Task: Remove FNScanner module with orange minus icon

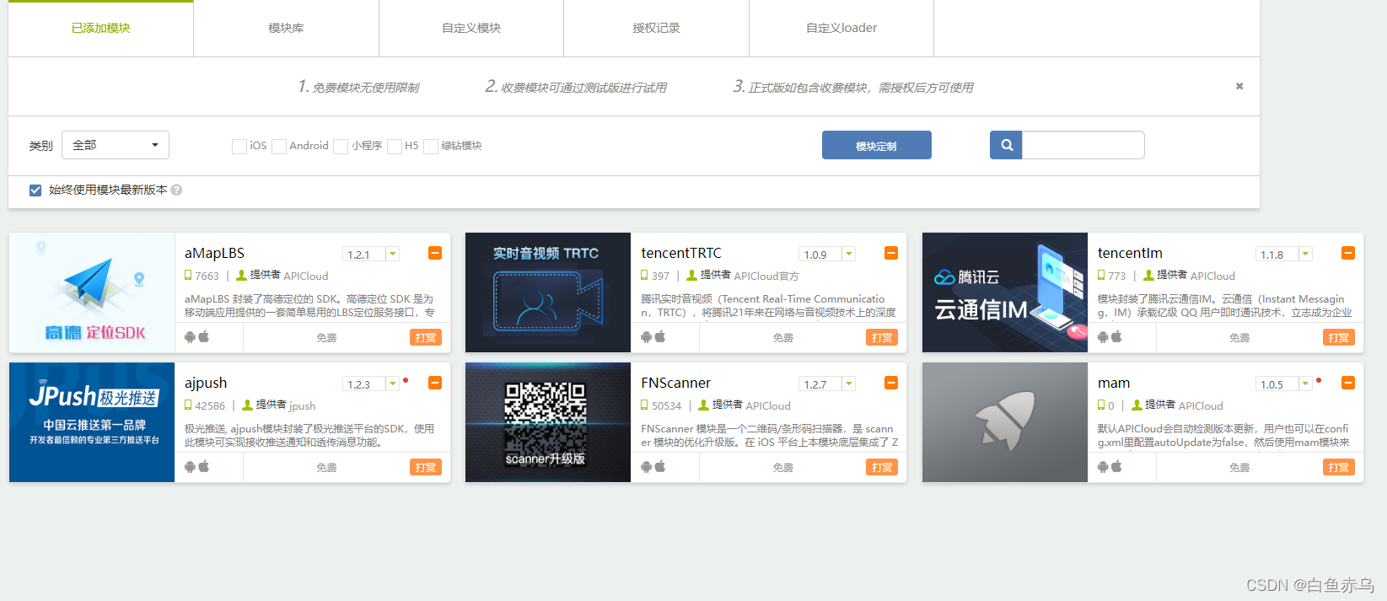Action: [x=891, y=383]
